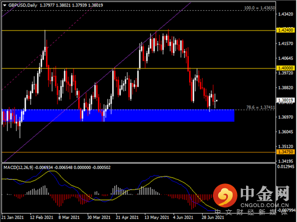Click the 78.6 = 1.37411 Fibonacci label
Image resolution: width=297 pixels, height=222 pixels.
click(261, 108)
